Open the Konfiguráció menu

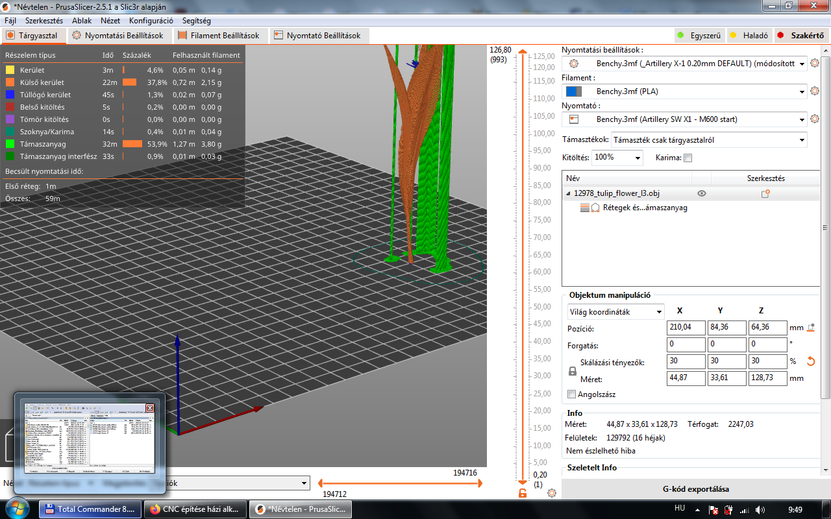click(151, 21)
